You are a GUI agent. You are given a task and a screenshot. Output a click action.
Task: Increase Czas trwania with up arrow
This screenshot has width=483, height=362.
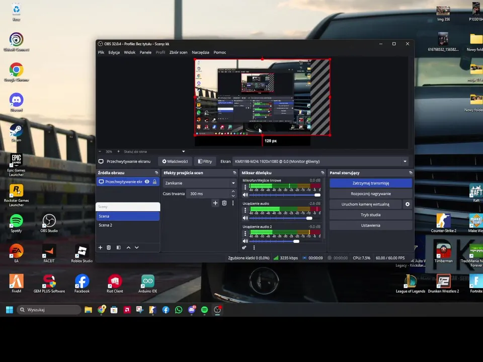click(x=233, y=192)
